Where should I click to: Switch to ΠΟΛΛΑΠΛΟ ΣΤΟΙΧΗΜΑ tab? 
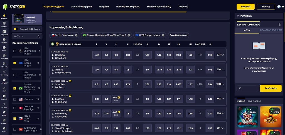pyautogui.click(x=271, y=30)
